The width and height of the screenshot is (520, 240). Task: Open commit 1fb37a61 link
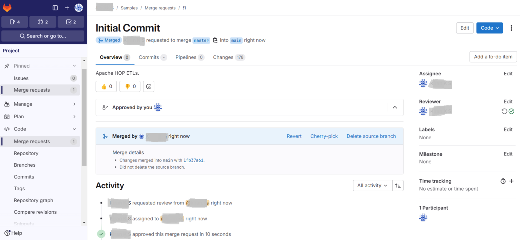[x=193, y=160]
